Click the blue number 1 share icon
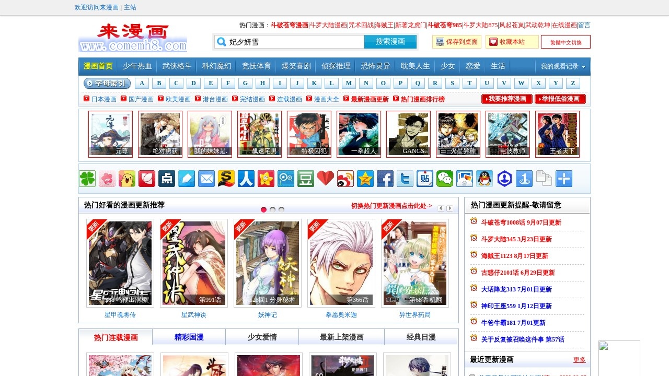 click(524, 179)
